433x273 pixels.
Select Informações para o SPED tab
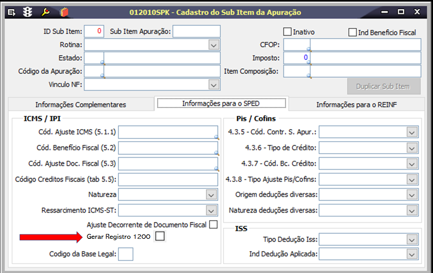click(221, 103)
